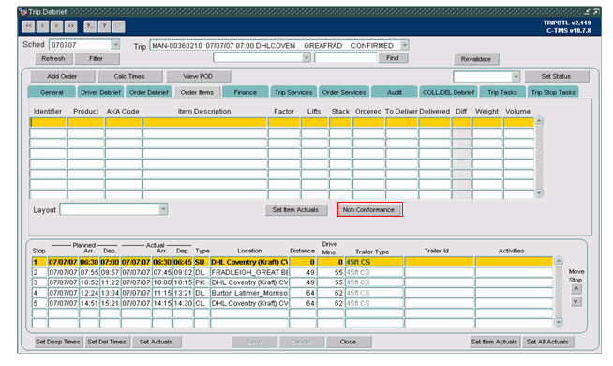Click the items grid scrollbar up arrow

[539, 120]
